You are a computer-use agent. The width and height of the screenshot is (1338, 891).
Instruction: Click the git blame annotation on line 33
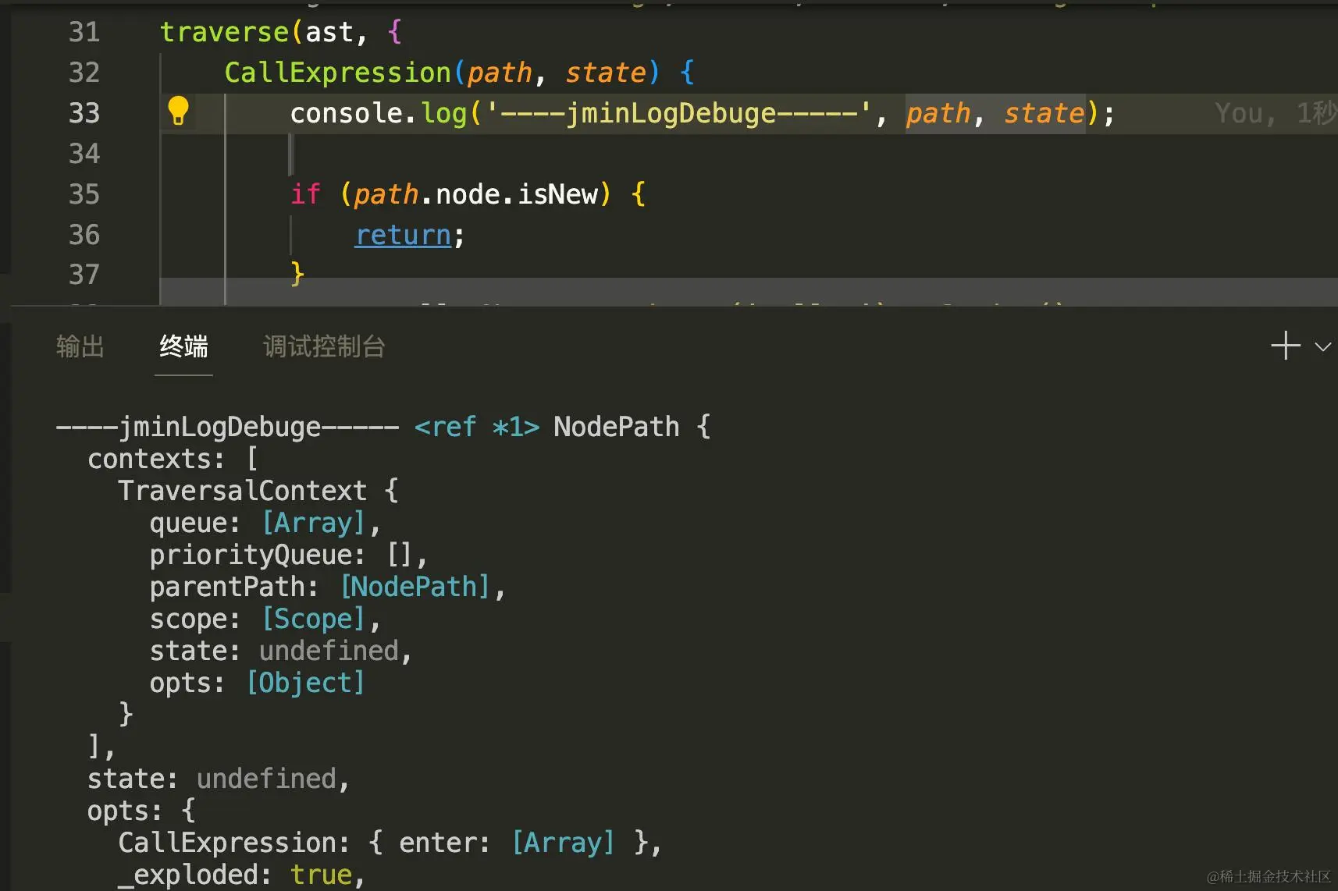click(1275, 114)
